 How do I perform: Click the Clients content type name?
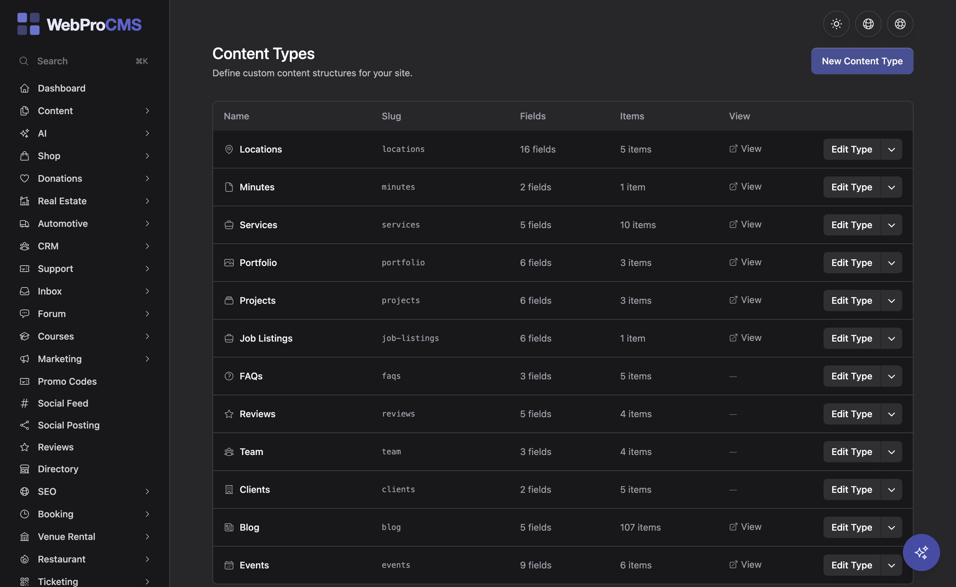tap(255, 489)
